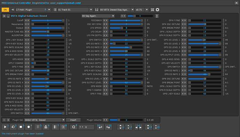Click the VST3: Digital Suburban: Dexed title
This screenshot has height=137, width=240.
click(x=29, y=16)
